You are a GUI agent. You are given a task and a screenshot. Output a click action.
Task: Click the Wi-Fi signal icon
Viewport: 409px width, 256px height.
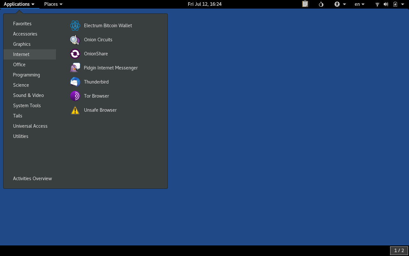(x=377, y=4)
